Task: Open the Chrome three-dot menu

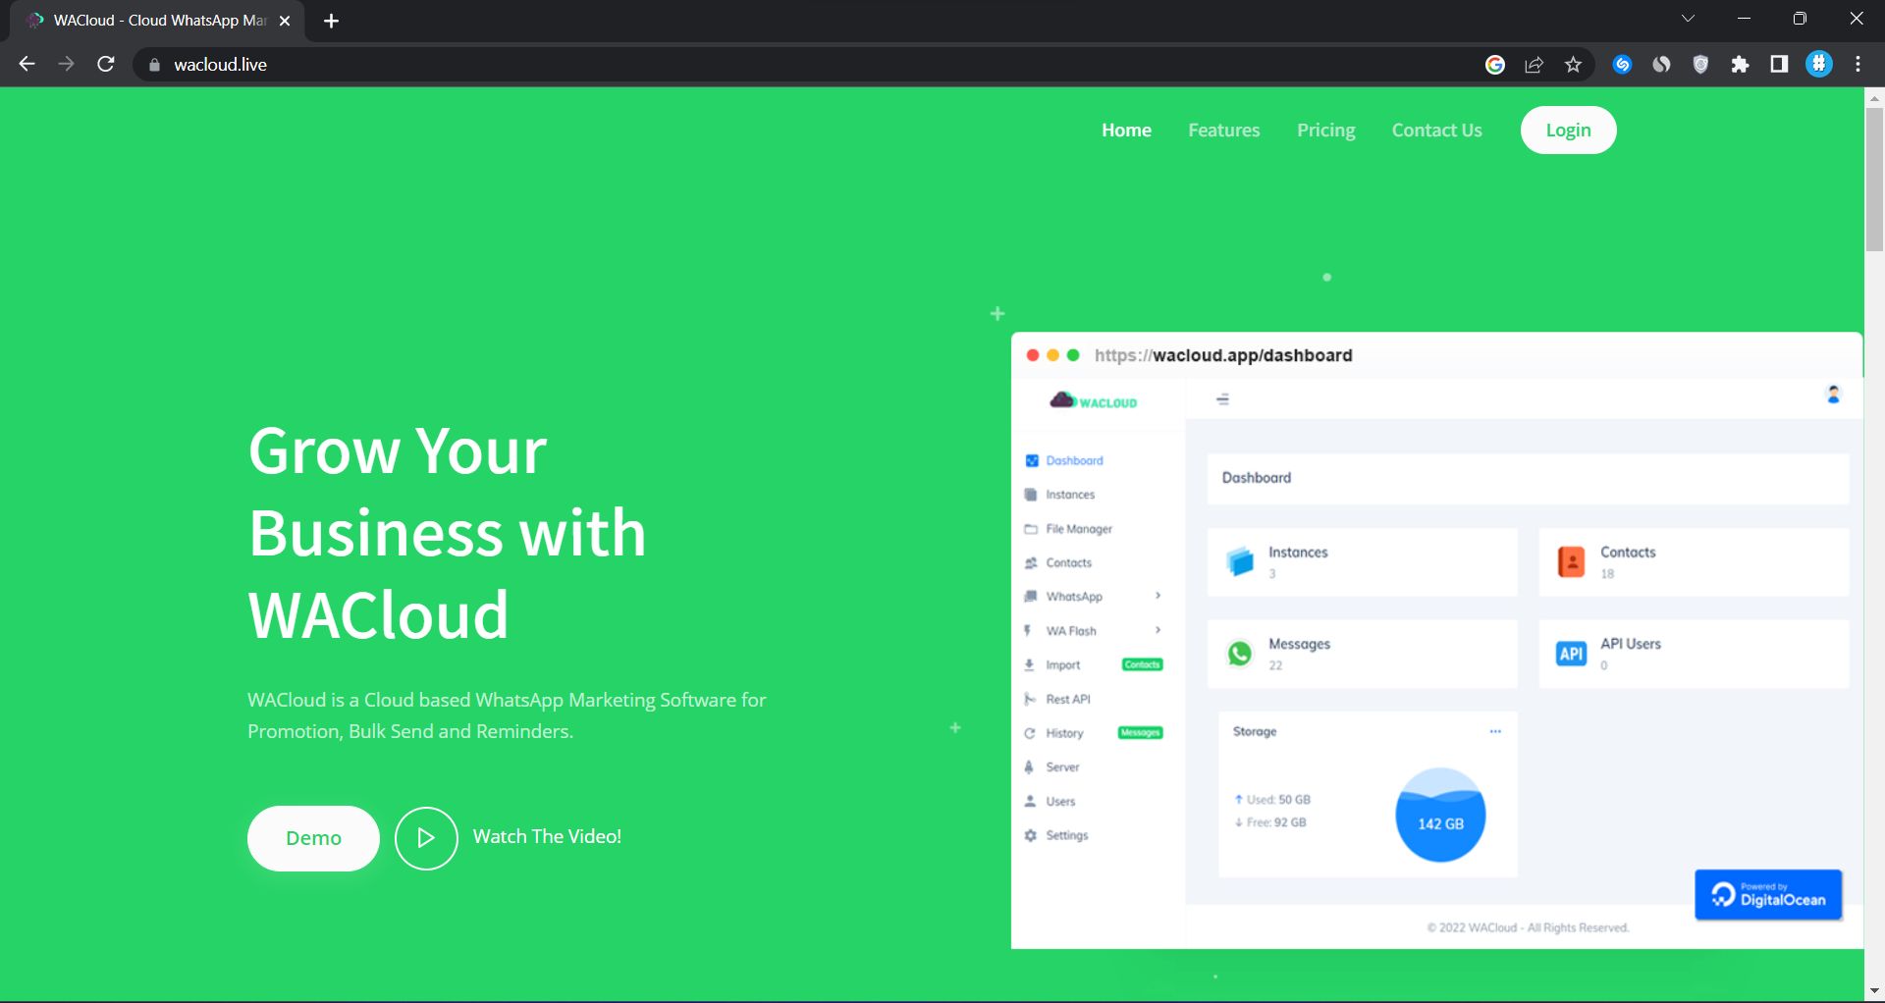Action: click(1858, 65)
